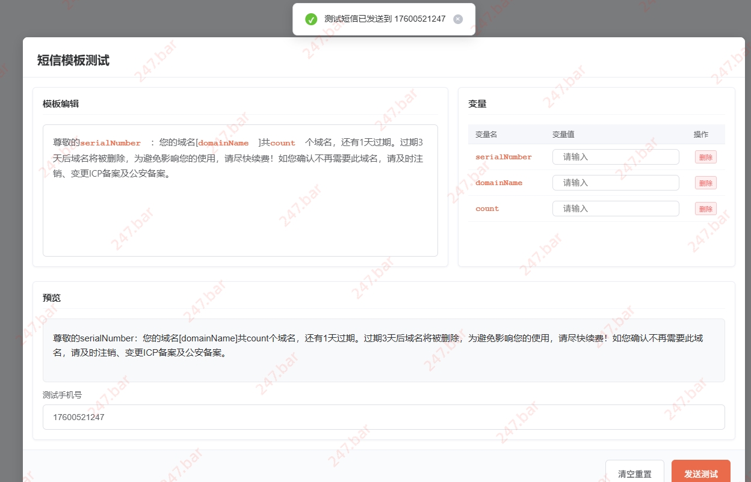Close the SMS sent notification toast
751x482 pixels.
pos(458,19)
